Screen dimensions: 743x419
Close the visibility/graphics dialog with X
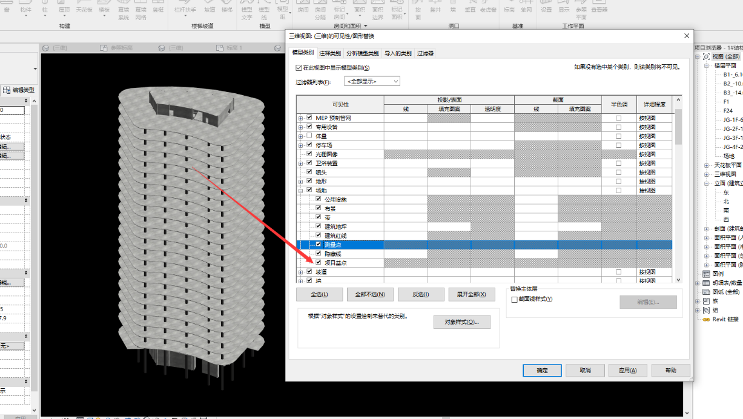[686, 36]
